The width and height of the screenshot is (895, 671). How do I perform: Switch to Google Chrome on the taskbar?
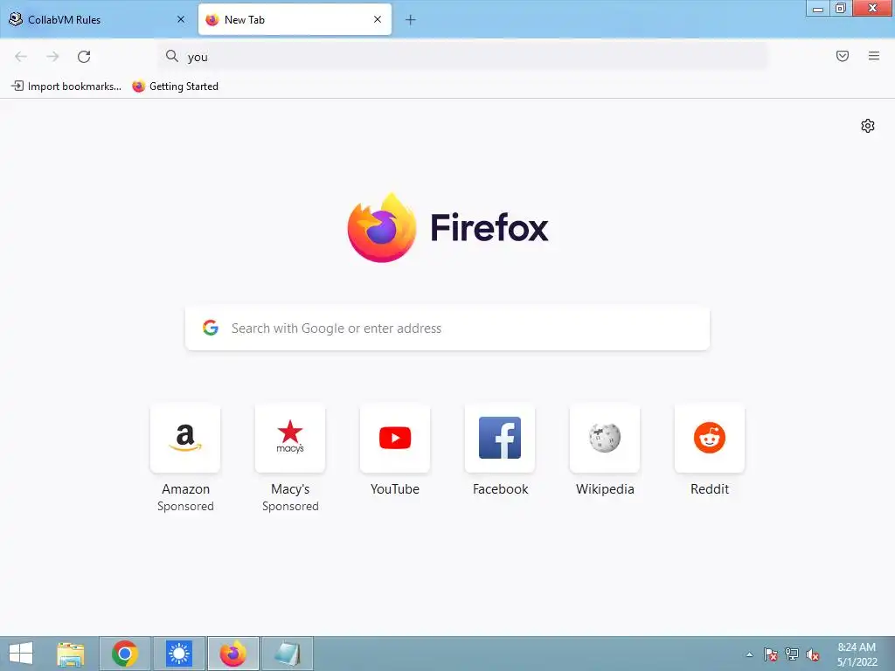coord(125,654)
